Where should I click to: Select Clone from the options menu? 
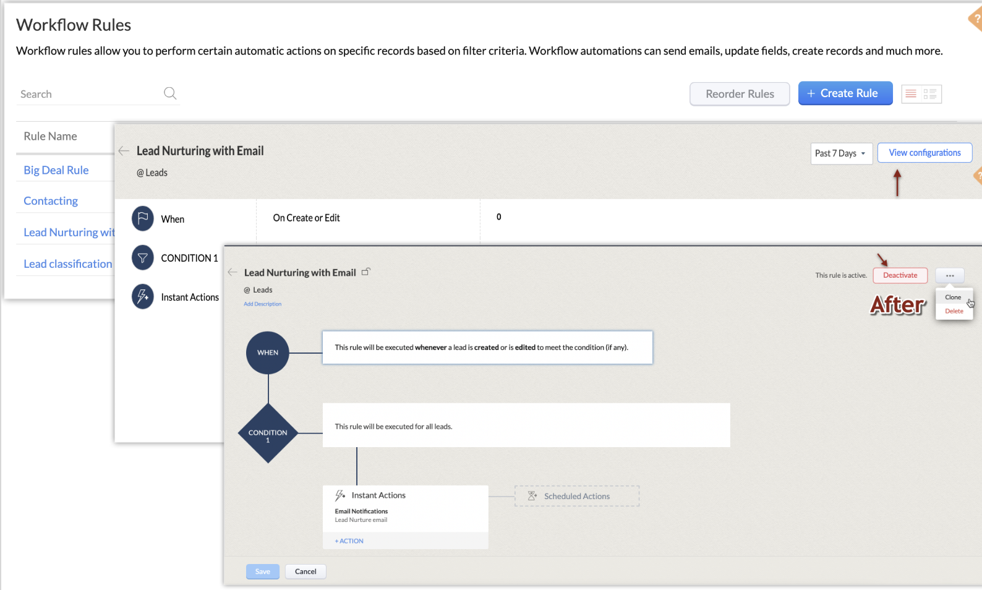(x=953, y=297)
